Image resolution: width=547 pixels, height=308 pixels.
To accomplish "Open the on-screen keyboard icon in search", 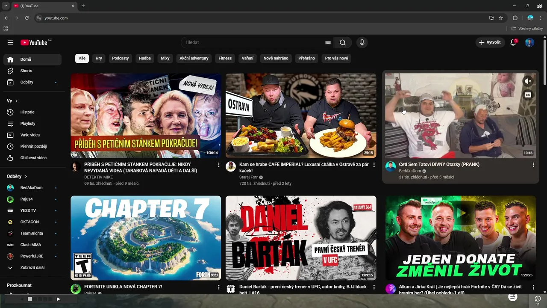I will point(328,42).
